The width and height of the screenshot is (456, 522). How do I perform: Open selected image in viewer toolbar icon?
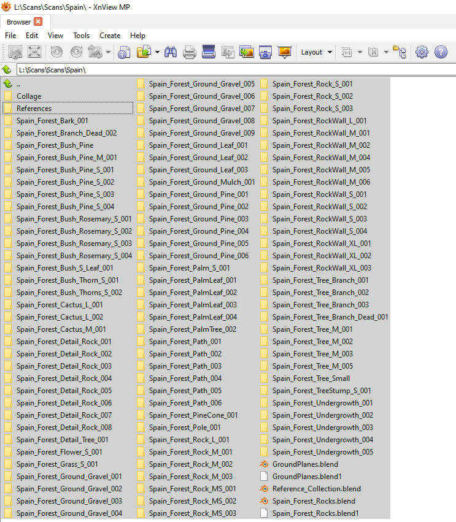coord(15,52)
